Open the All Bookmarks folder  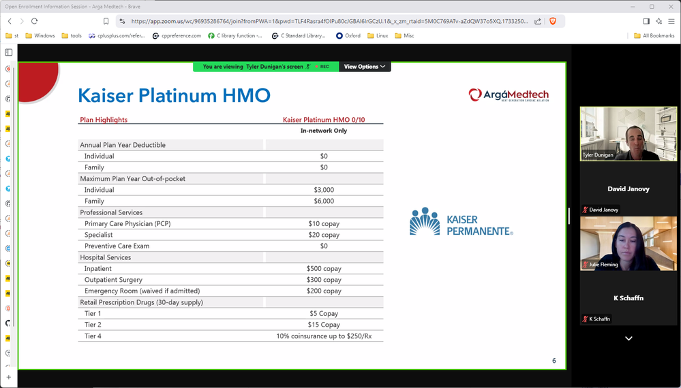pyautogui.click(x=654, y=35)
